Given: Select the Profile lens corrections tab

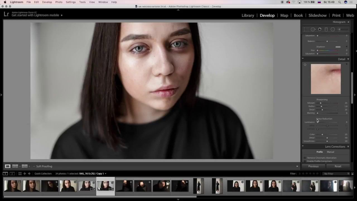Looking at the screenshot, I should tap(320, 152).
